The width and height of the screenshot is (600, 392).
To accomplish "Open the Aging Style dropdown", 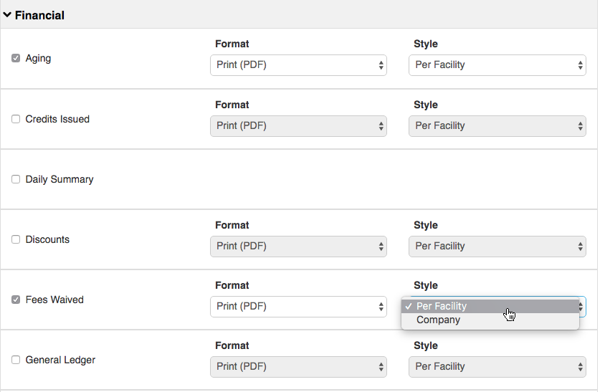I will click(497, 65).
